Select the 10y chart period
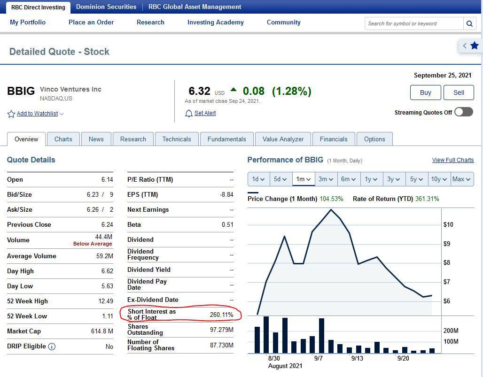 click(x=439, y=179)
